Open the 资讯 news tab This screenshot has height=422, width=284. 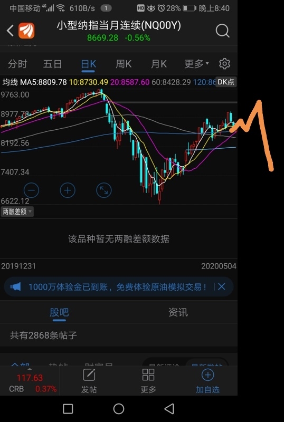tap(178, 312)
